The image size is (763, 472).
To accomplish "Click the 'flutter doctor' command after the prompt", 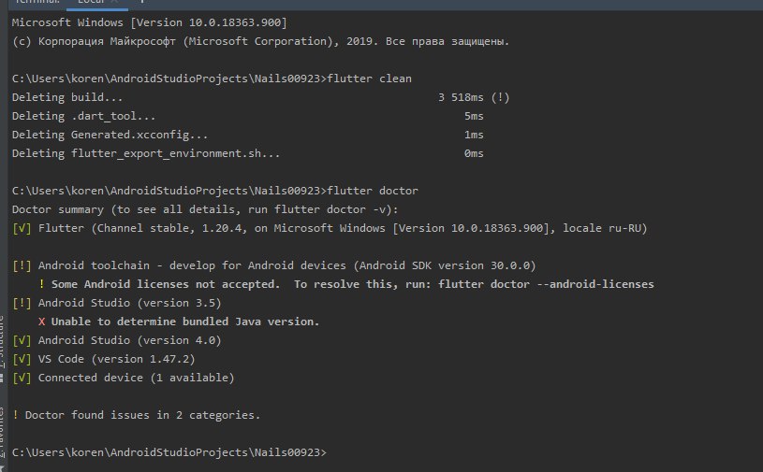I will pos(373,191).
